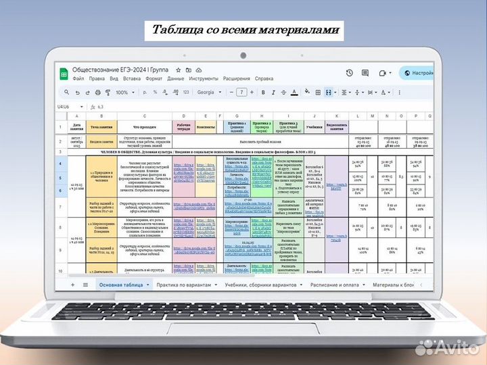487x365 pixels.
Task: Click the Тема занятия header cell
Action: click(x=101, y=127)
